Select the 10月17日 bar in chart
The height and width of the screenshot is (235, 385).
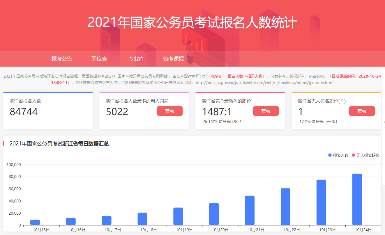107,220
